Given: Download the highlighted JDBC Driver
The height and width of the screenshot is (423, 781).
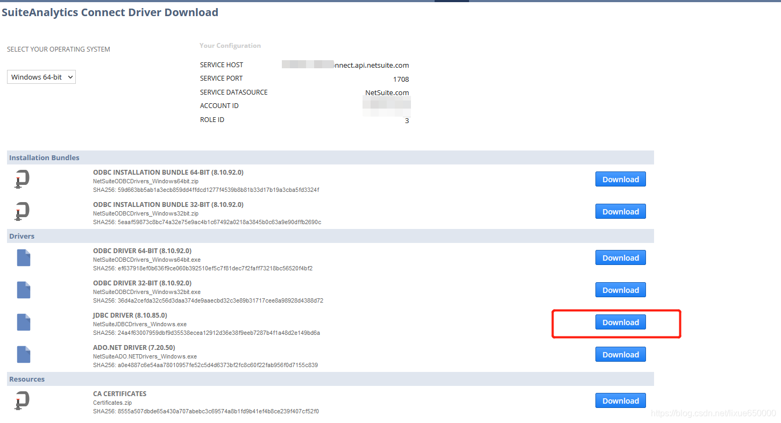Looking at the screenshot, I should 620,322.
